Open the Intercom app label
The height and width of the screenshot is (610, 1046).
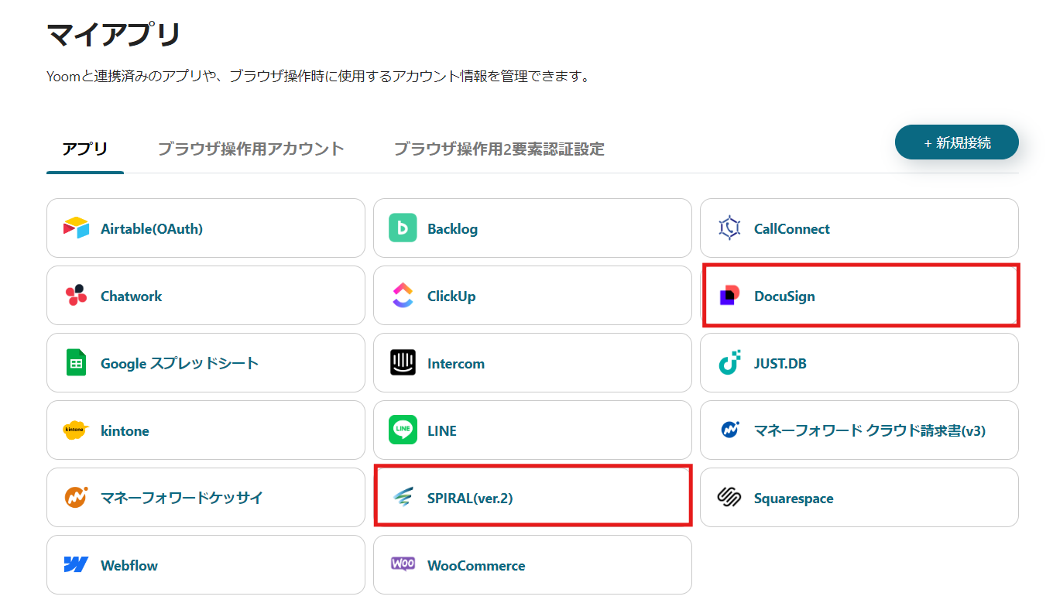[x=456, y=364]
